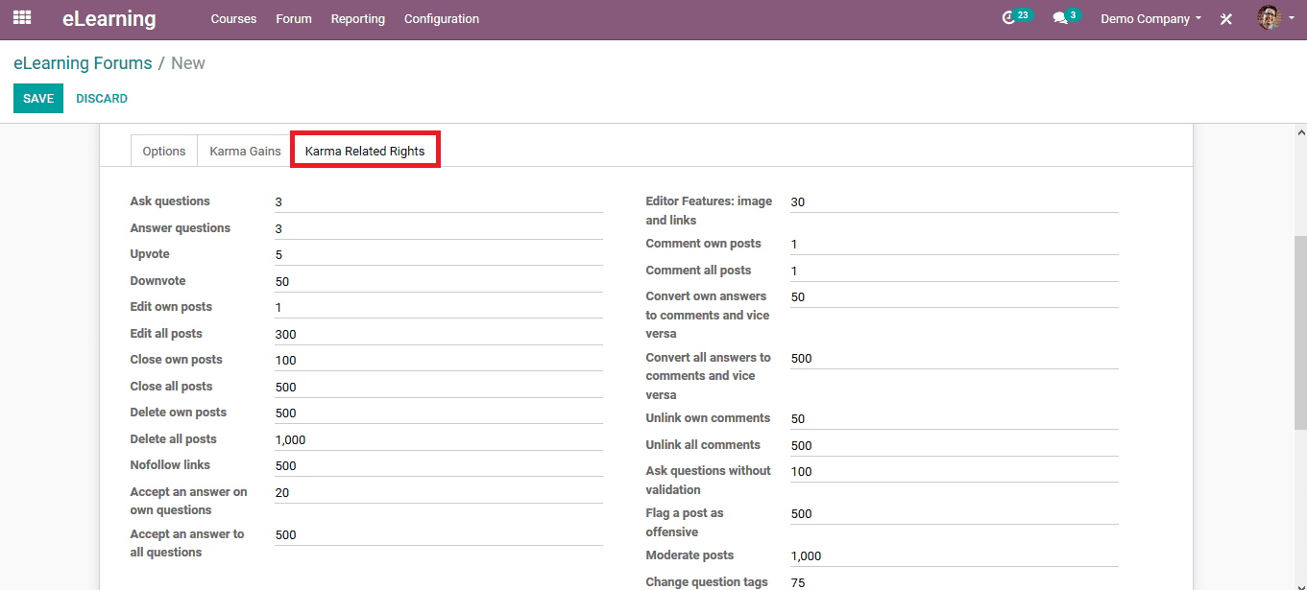
Task: Click the Delete all posts field
Action: pos(439,439)
